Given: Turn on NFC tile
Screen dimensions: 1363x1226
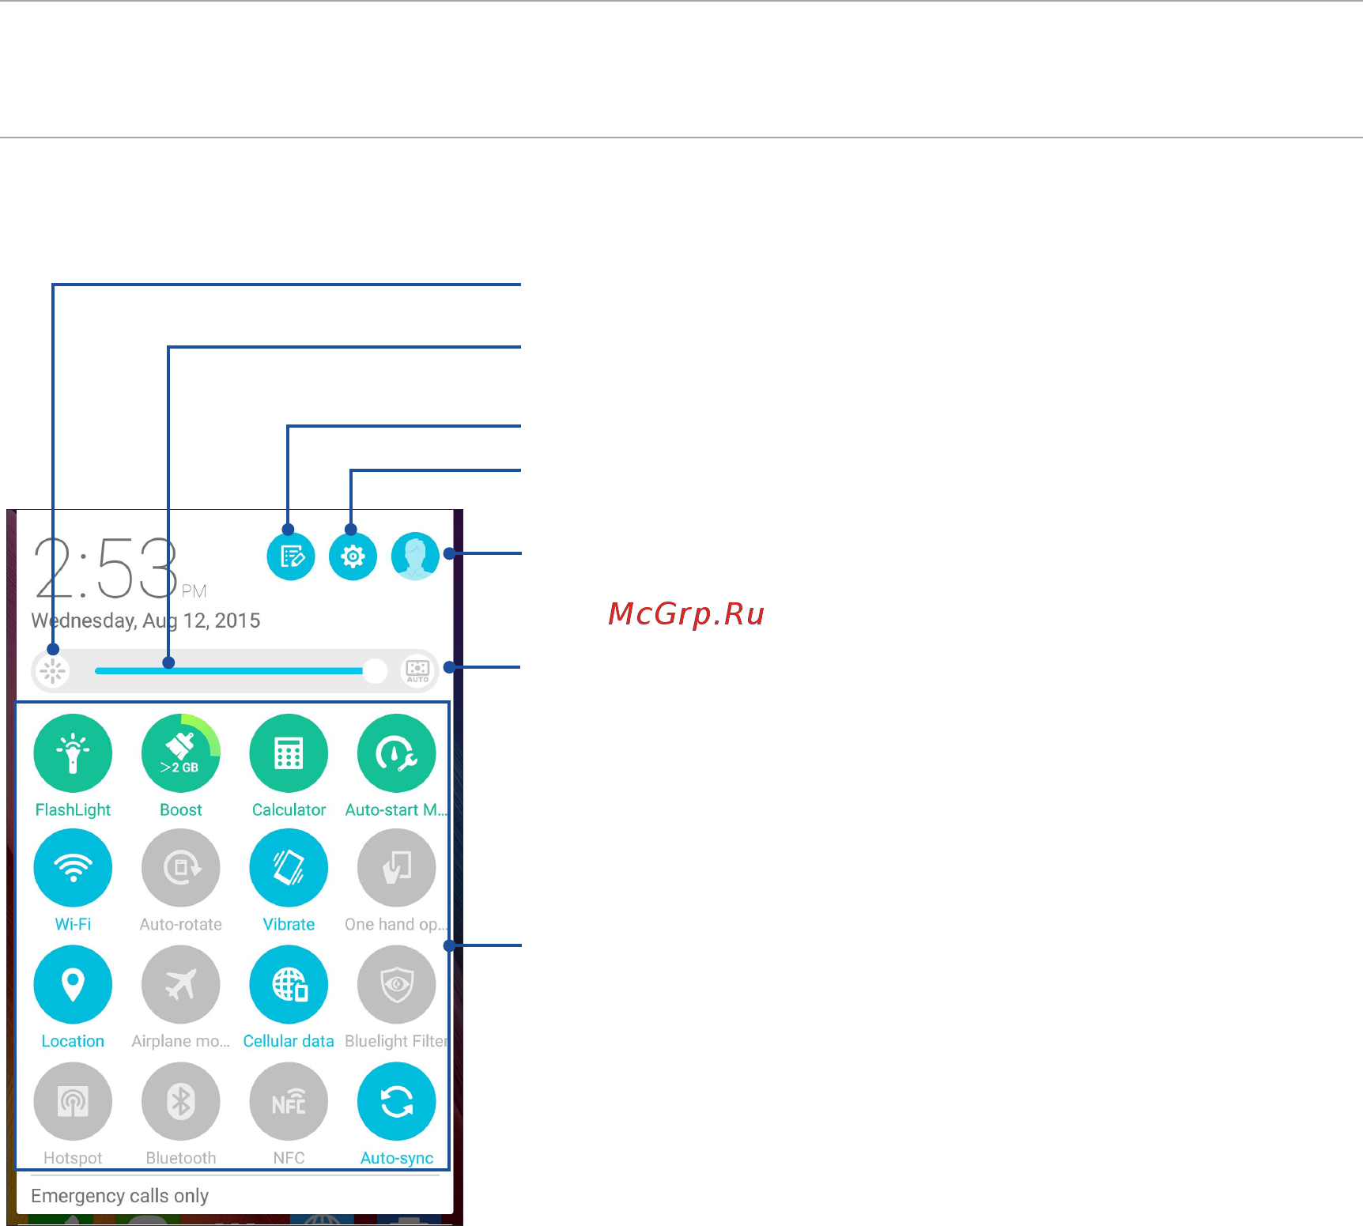Looking at the screenshot, I should [x=289, y=1101].
